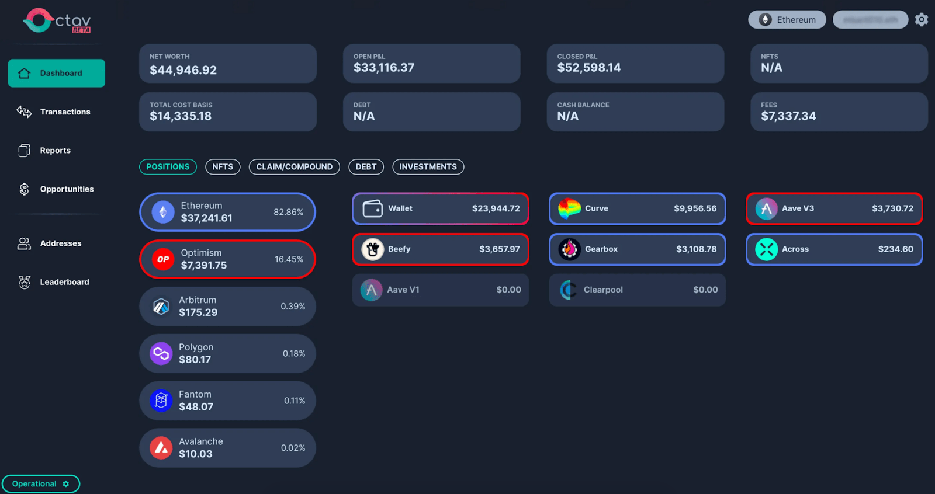Click the Optimism OP logo icon
Image resolution: width=935 pixels, height=494 pixels.
pyautogui.click(x=163, y=259)
